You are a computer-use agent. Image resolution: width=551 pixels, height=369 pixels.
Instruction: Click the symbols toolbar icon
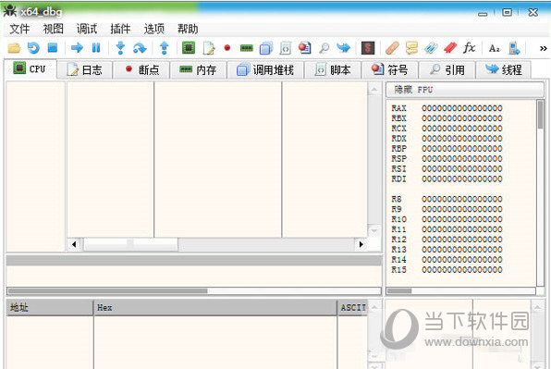pyautogui.click(x=304, y=48)
